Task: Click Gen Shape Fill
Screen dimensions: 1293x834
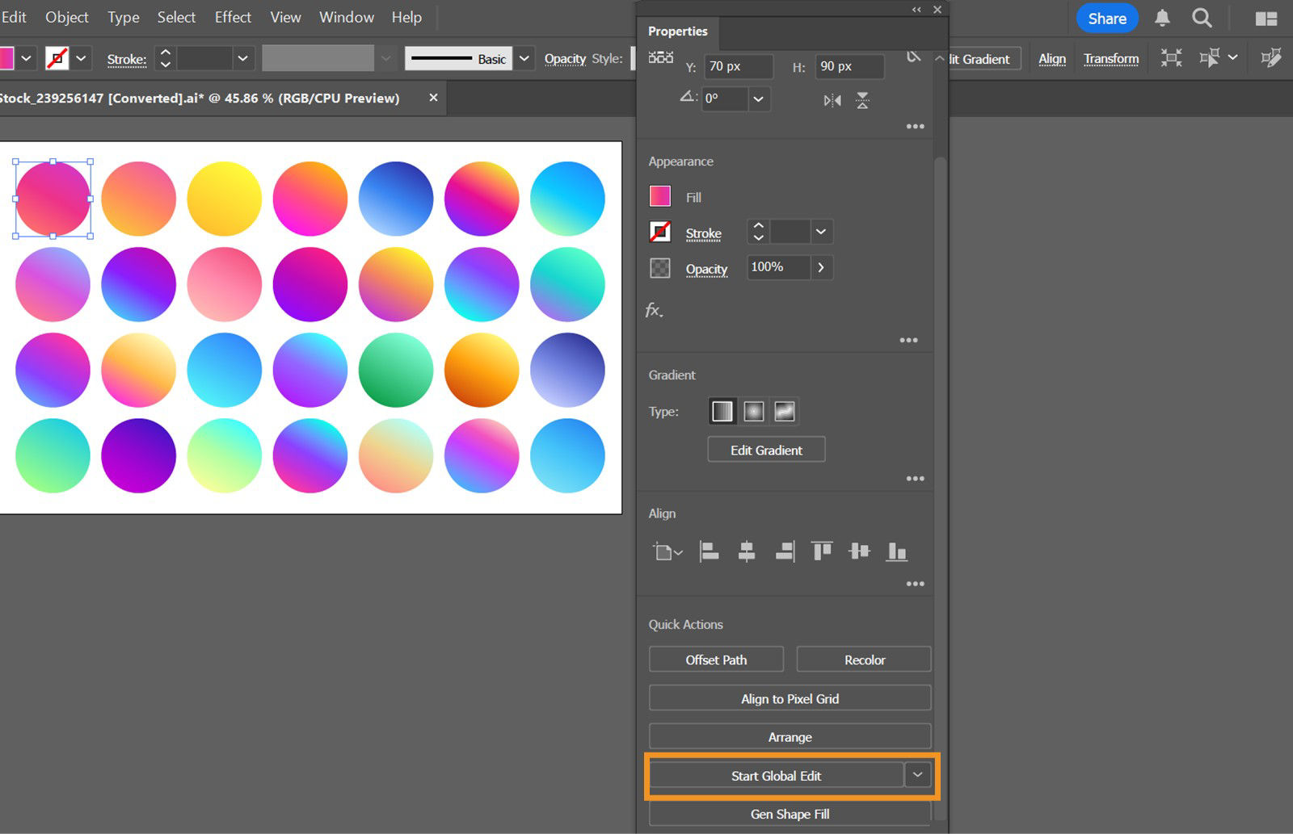Action: [790, 814]
